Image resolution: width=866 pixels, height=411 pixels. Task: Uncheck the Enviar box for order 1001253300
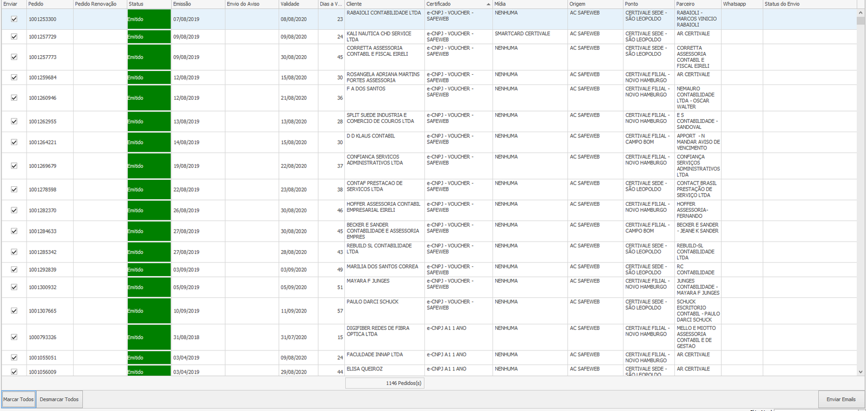[x=14, y=19]
